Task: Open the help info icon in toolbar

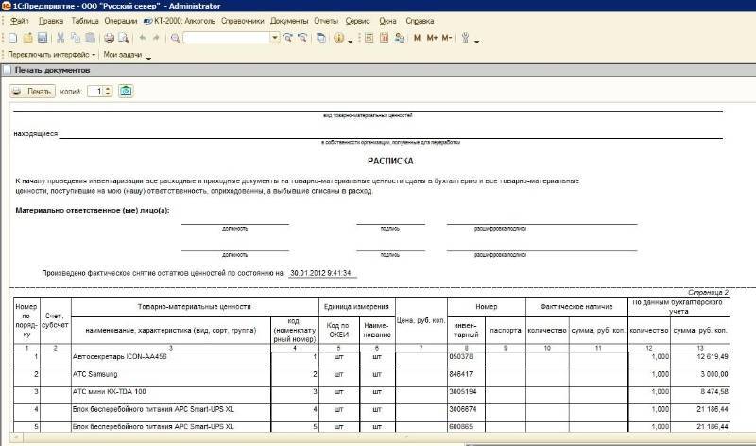Action: pyautogui.click(x=338, y=38)
